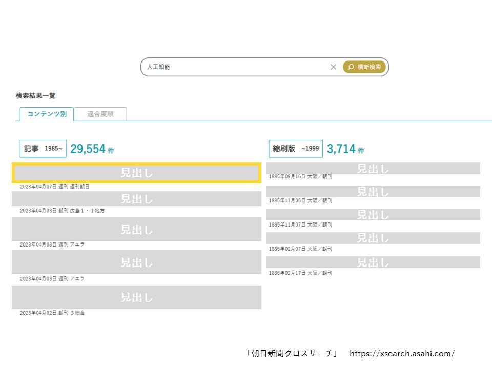Open the first 週刊 アエラ article headline
The image size is (492, 369).
136,230
